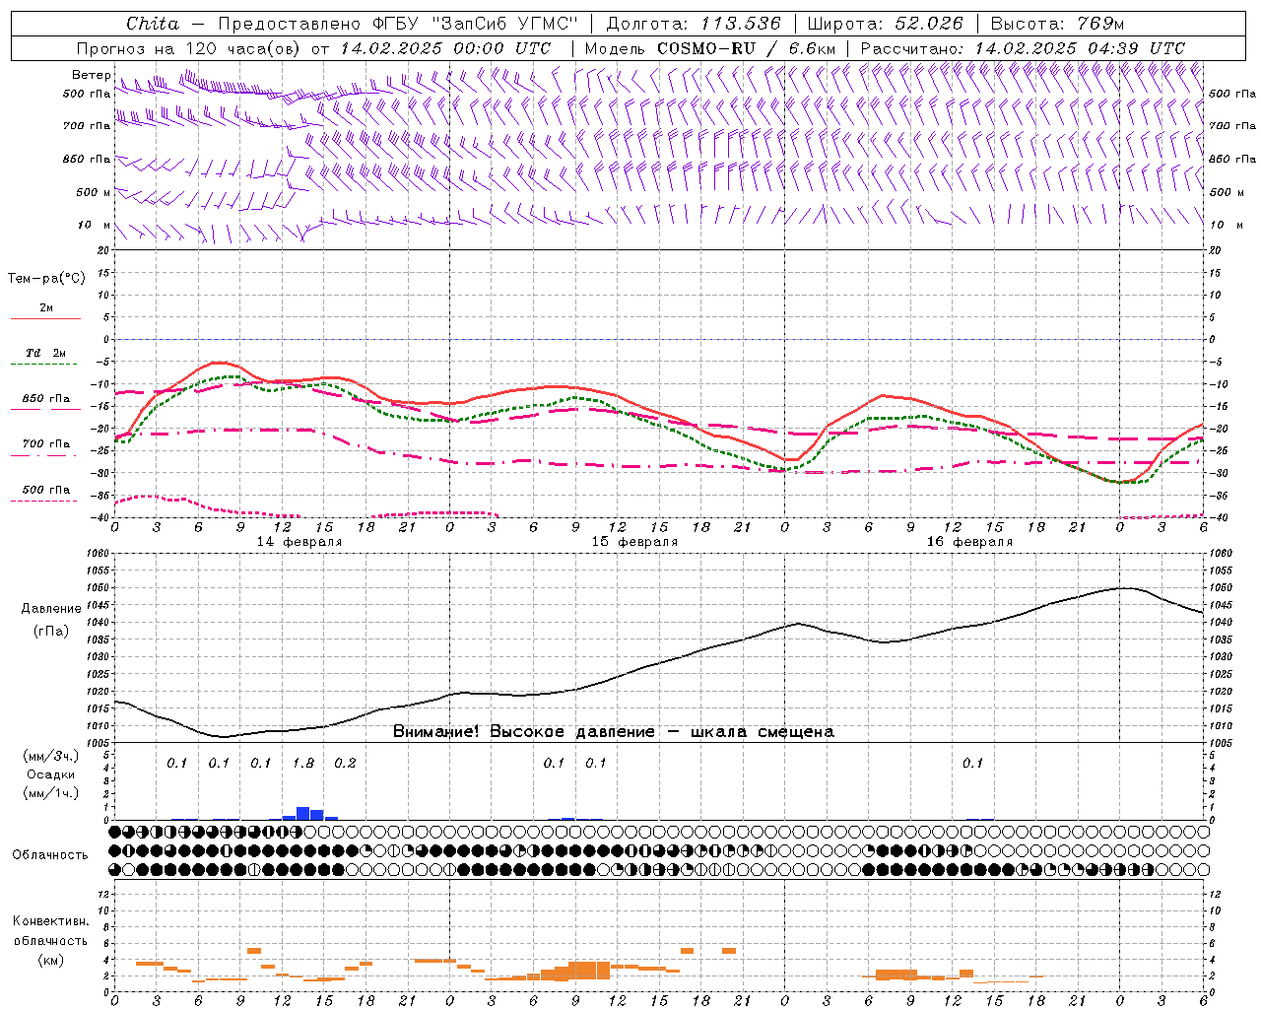Image resolution: width=1261 pixels, height=1009 pixels.
Task: Click the "14 февраля" date label
Action: click(x=299, y=542)
